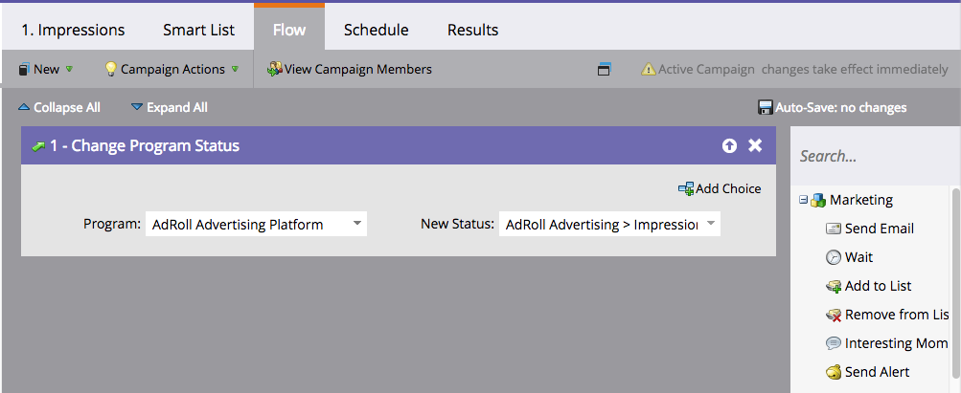Collapse All flow steps
This screenshot has height=393, width=961.
(58, 107)
